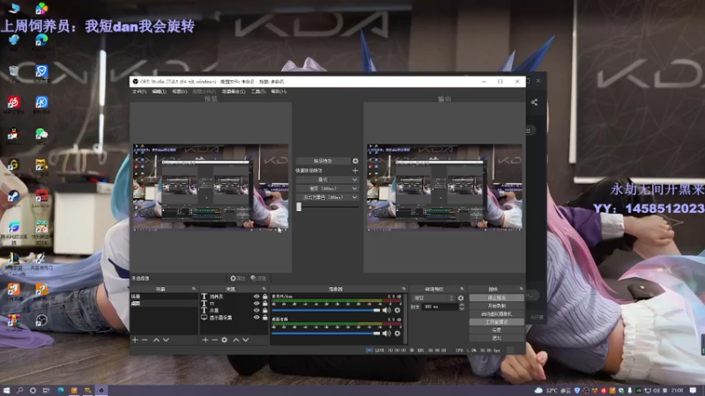Toggle the Studio Mode button in the controls
The width and height of the screenshot is (705, 396).
[x=496, y=322]
